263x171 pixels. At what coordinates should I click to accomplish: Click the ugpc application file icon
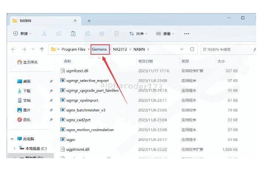click(63, 139)
